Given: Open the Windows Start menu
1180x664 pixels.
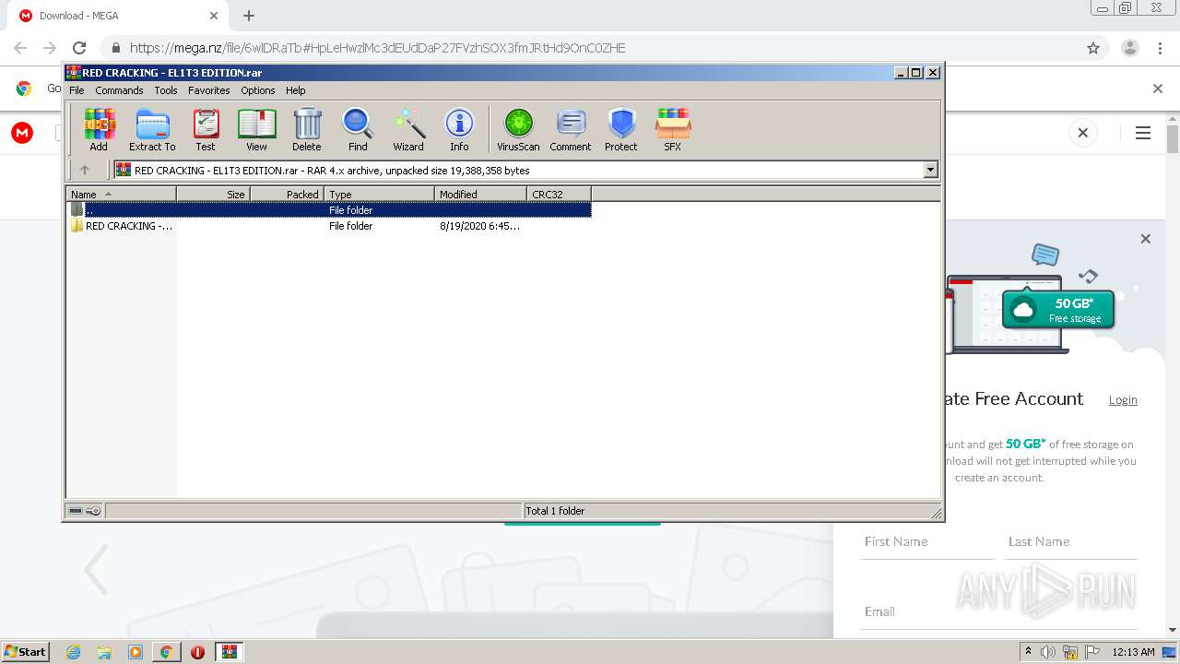Looking at the screenshot, I should (x=26, y=651).
